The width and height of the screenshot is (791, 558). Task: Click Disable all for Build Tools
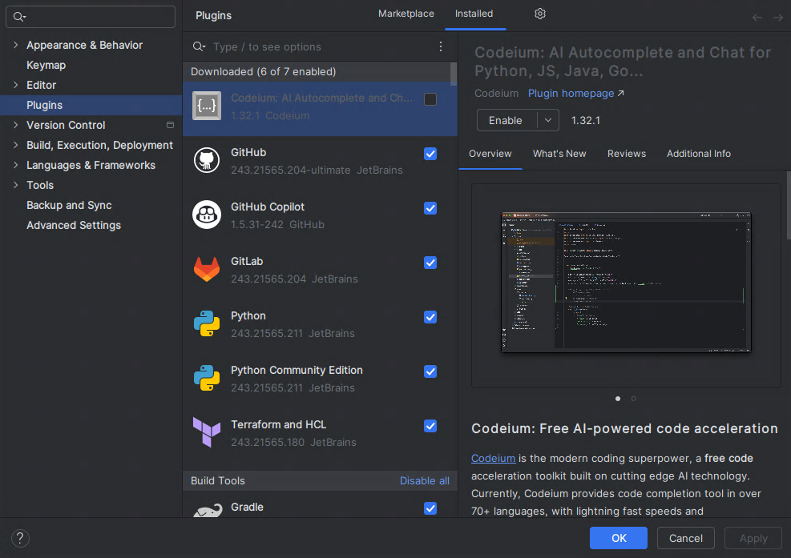click(x=424, y=480)
